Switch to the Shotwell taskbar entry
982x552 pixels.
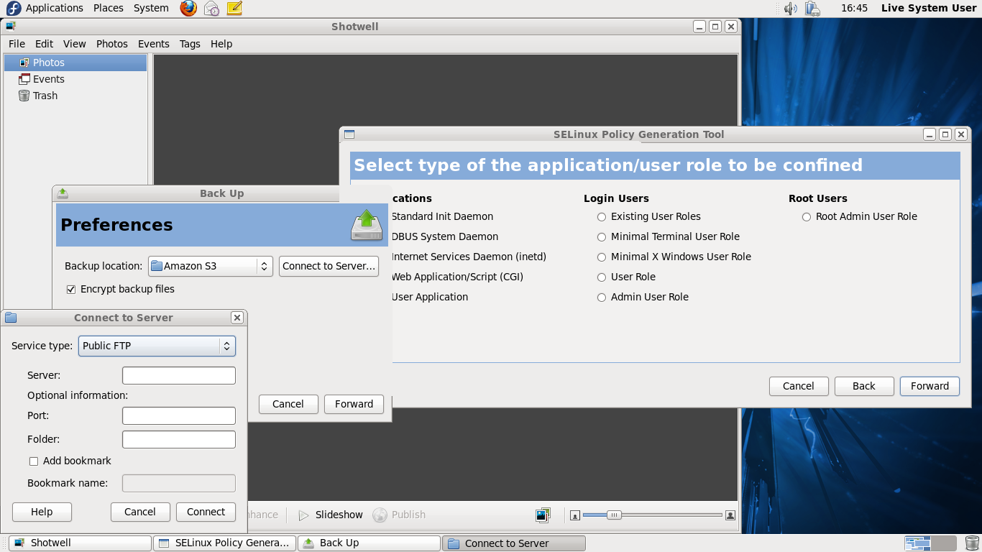pyautogui.click(x=81, y=543)
